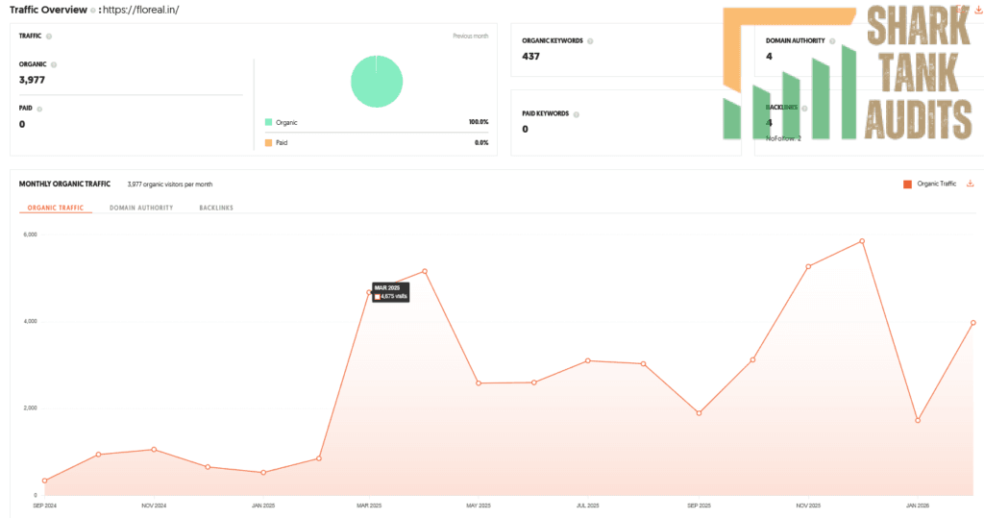
Task: Click the 6,000 y-axis label
Action: tap(30, 234)
